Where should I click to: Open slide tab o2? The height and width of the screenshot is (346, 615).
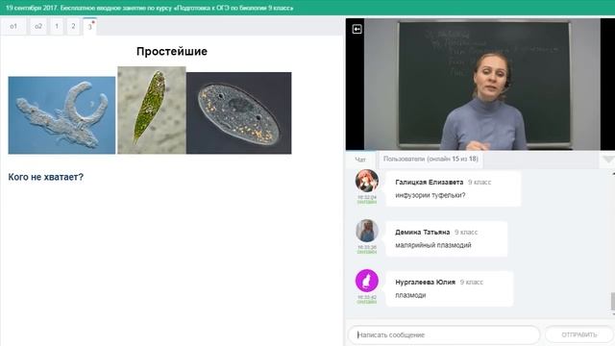38,26
